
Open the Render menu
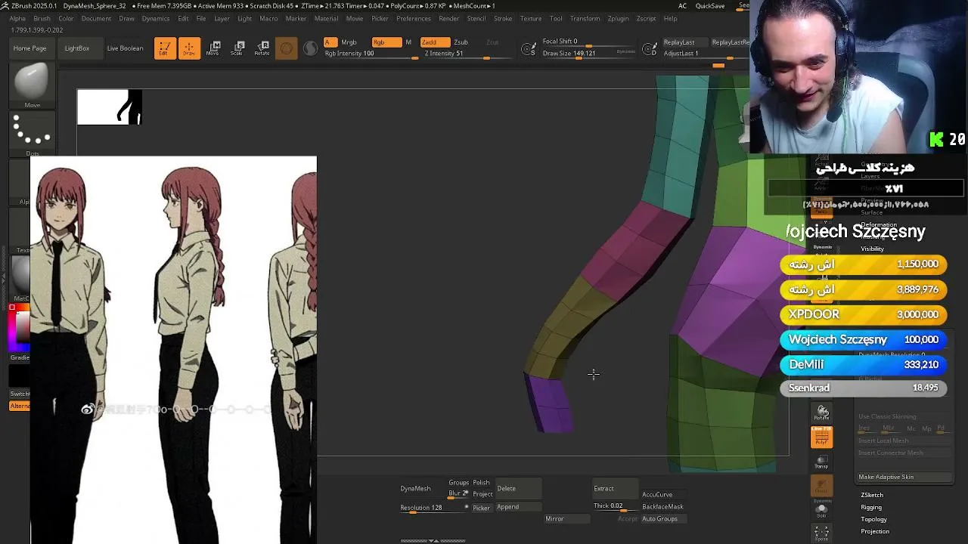coord(448,18)
